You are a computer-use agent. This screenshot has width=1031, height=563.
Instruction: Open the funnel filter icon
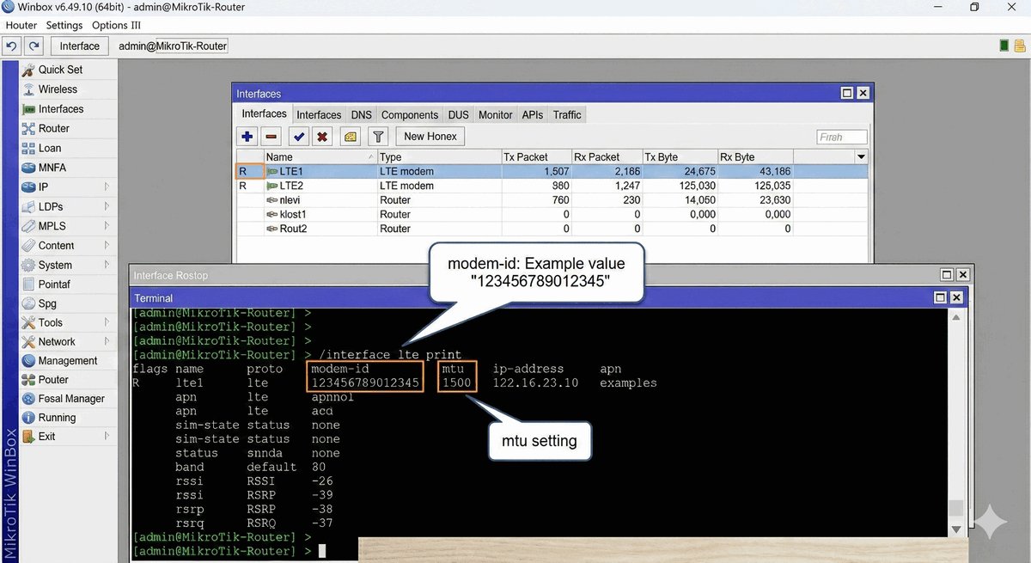[378, 137]
